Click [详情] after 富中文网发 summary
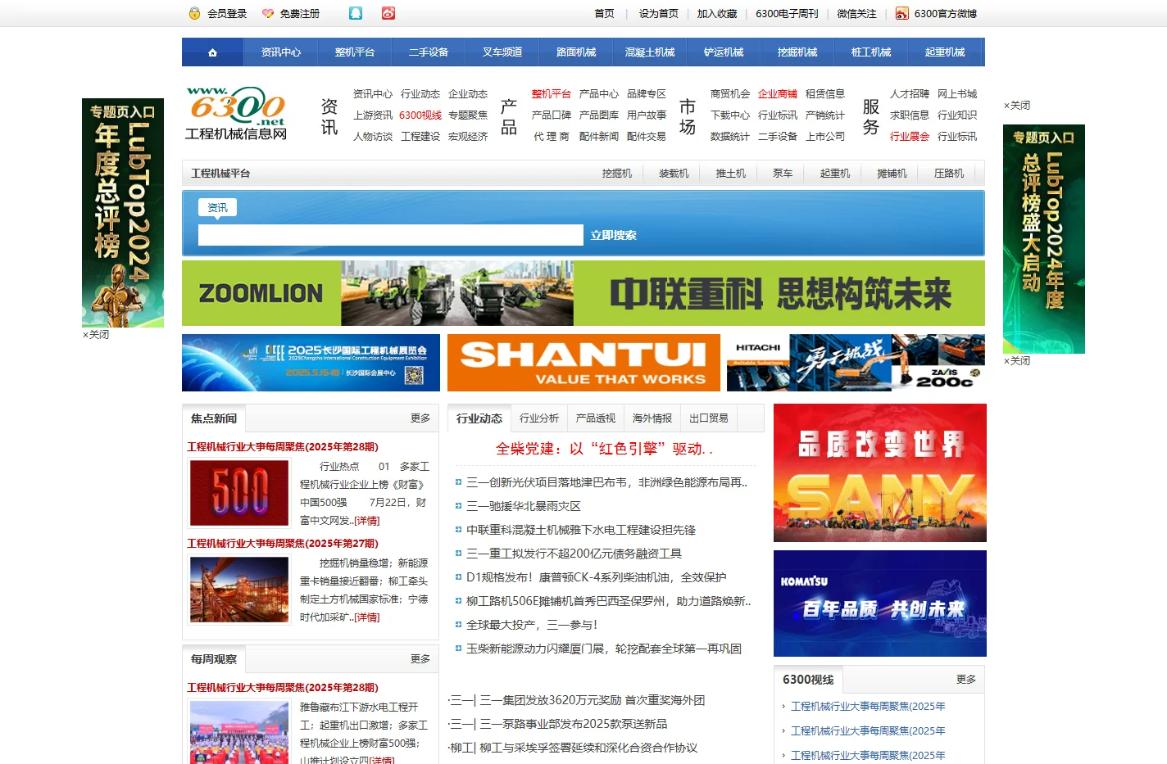This screenshot has width=1167, height=764. click(x=367, y=521)
